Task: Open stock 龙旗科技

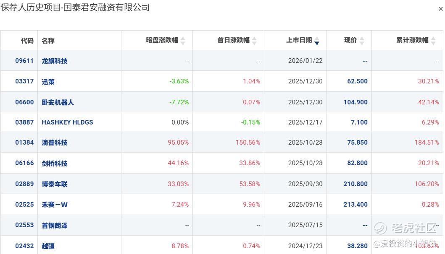Action: (55, 61)
